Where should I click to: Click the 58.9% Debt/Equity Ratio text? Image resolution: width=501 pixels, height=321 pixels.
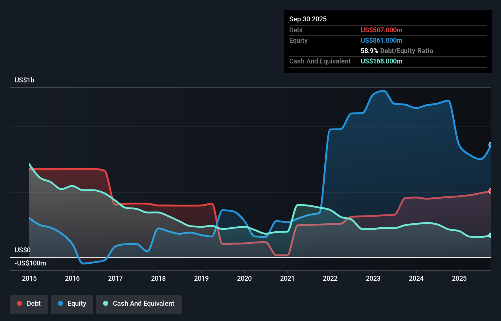tap(397, 51)
